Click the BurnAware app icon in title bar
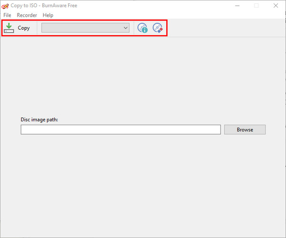The height and width of the screenshot is (238, 286). pyautogui.click(x=5, y=6)
